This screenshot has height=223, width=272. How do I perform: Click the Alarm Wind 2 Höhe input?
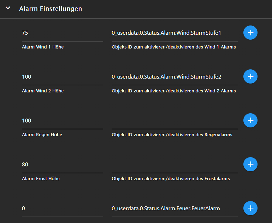point(62,77)
